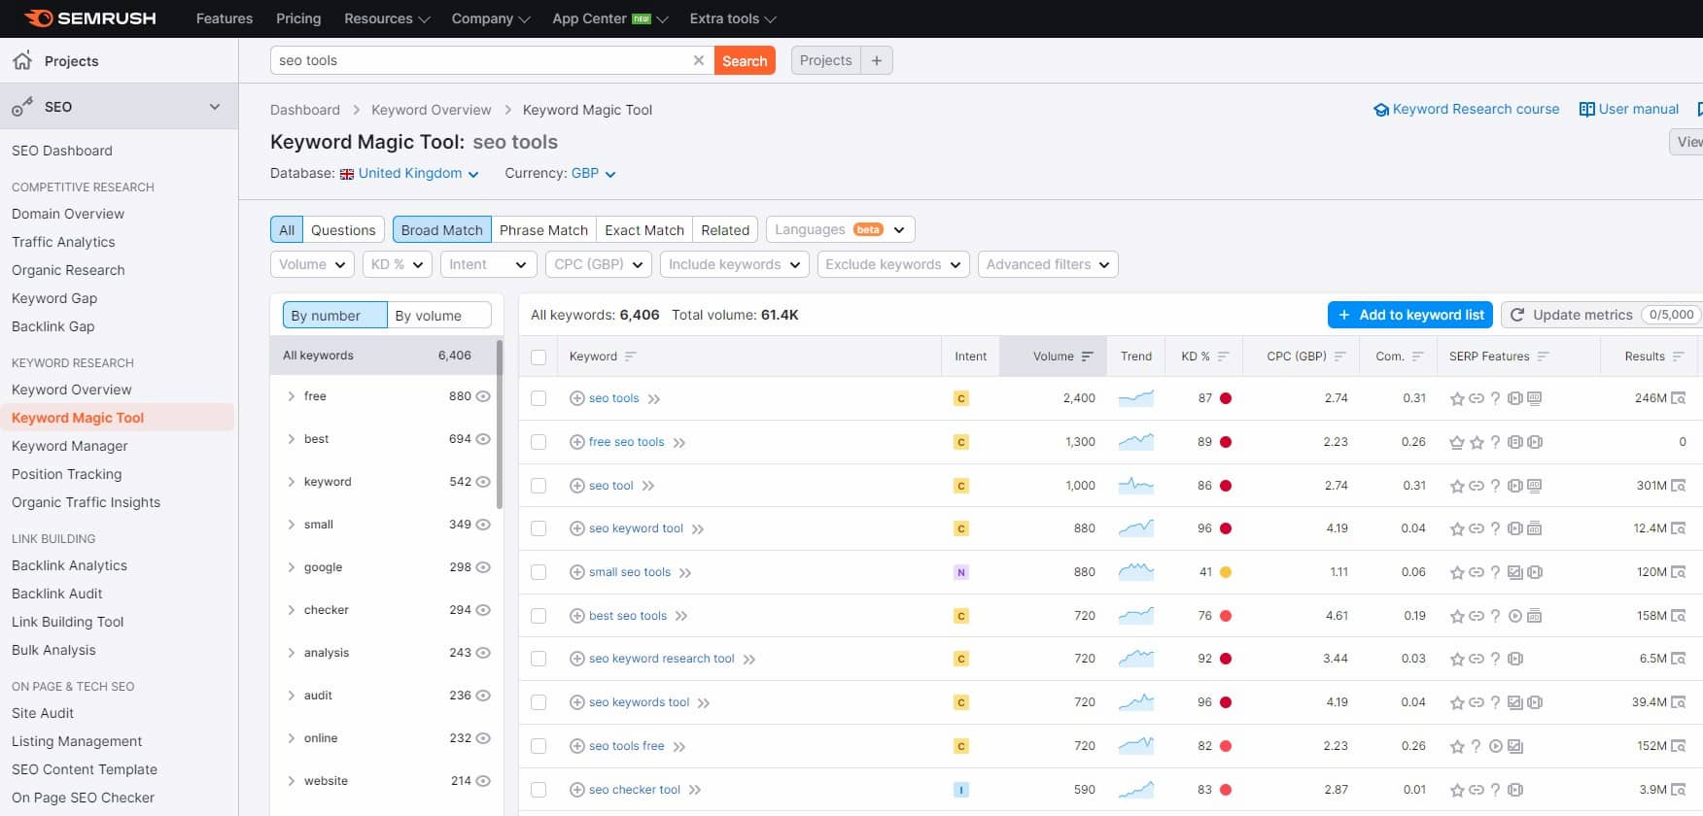
Task: Click the Semrush logo
Action: (89, 18)
